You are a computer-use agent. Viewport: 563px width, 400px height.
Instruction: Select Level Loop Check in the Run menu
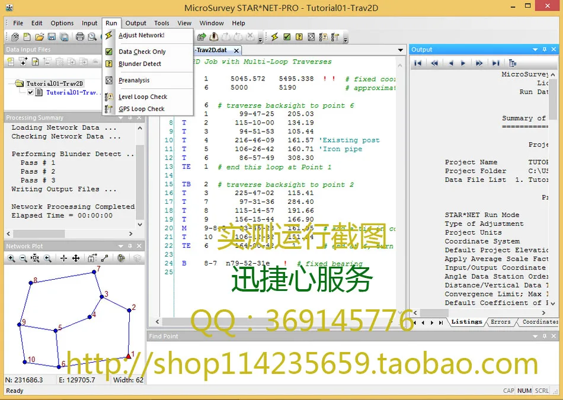(x=143, y=97)
